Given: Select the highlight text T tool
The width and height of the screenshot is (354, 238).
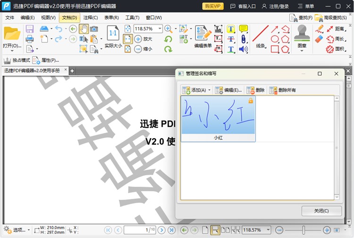Looking at the screenshot, I should click(231, 29).
